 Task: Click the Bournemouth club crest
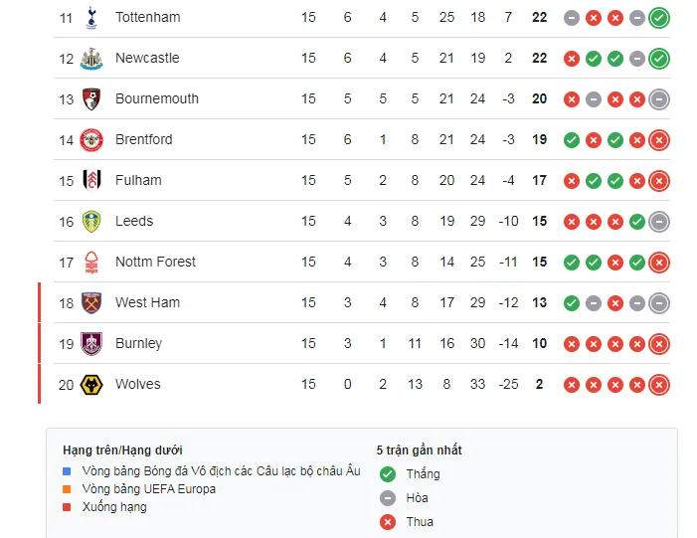pos(91,98)
